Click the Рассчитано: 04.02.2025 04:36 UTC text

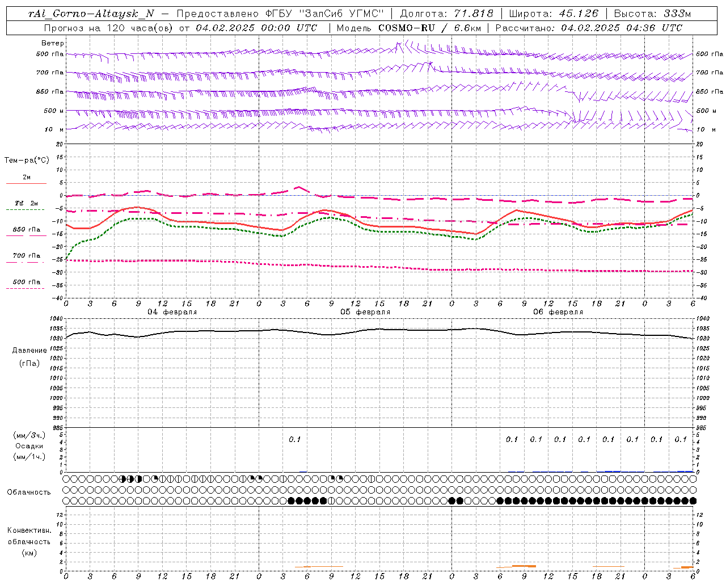point(589,28)
